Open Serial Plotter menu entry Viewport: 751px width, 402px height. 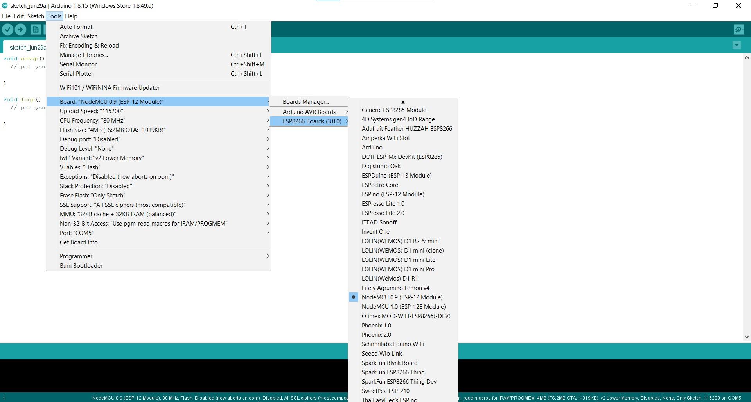click(x=158, y=74)
